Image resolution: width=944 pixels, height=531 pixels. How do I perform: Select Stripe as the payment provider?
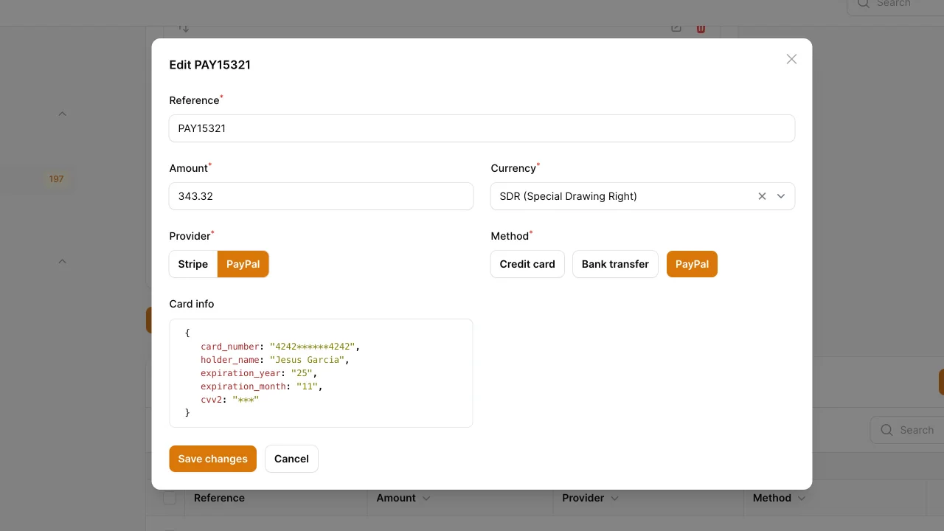[x=192, y=264]
